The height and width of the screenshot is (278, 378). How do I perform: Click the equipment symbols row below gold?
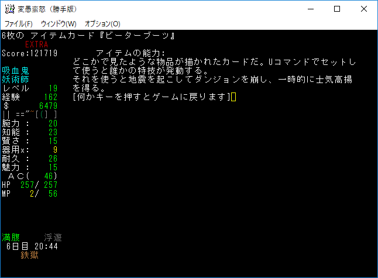point(30,114)
